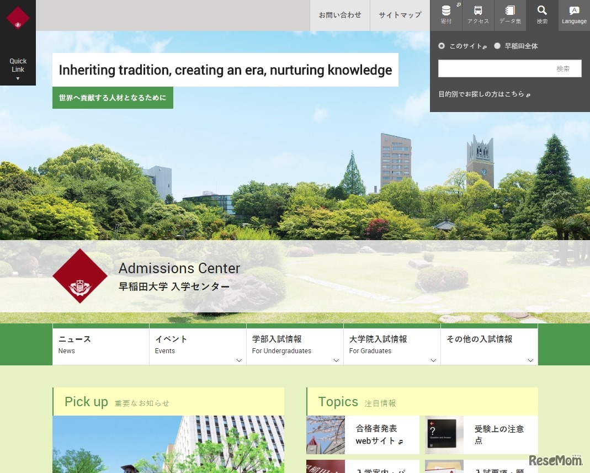The image size is (590, 473).
Task: Expand the 学部入試情報 For Undergraduates dropdown
Action: pyautogui.click(x=336, y=360)
